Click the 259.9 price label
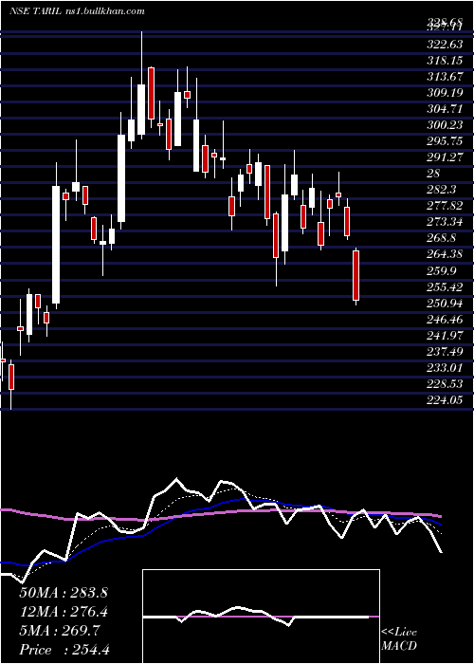The height and width of the screenshot is (664, 474). (x=441, y=270)
